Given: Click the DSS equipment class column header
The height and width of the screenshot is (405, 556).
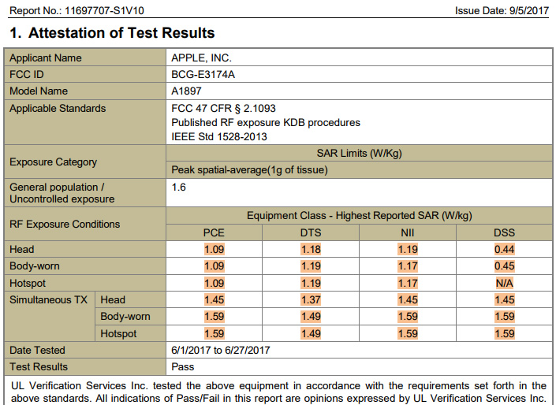Looking at the screenshot, I should 504,232.
